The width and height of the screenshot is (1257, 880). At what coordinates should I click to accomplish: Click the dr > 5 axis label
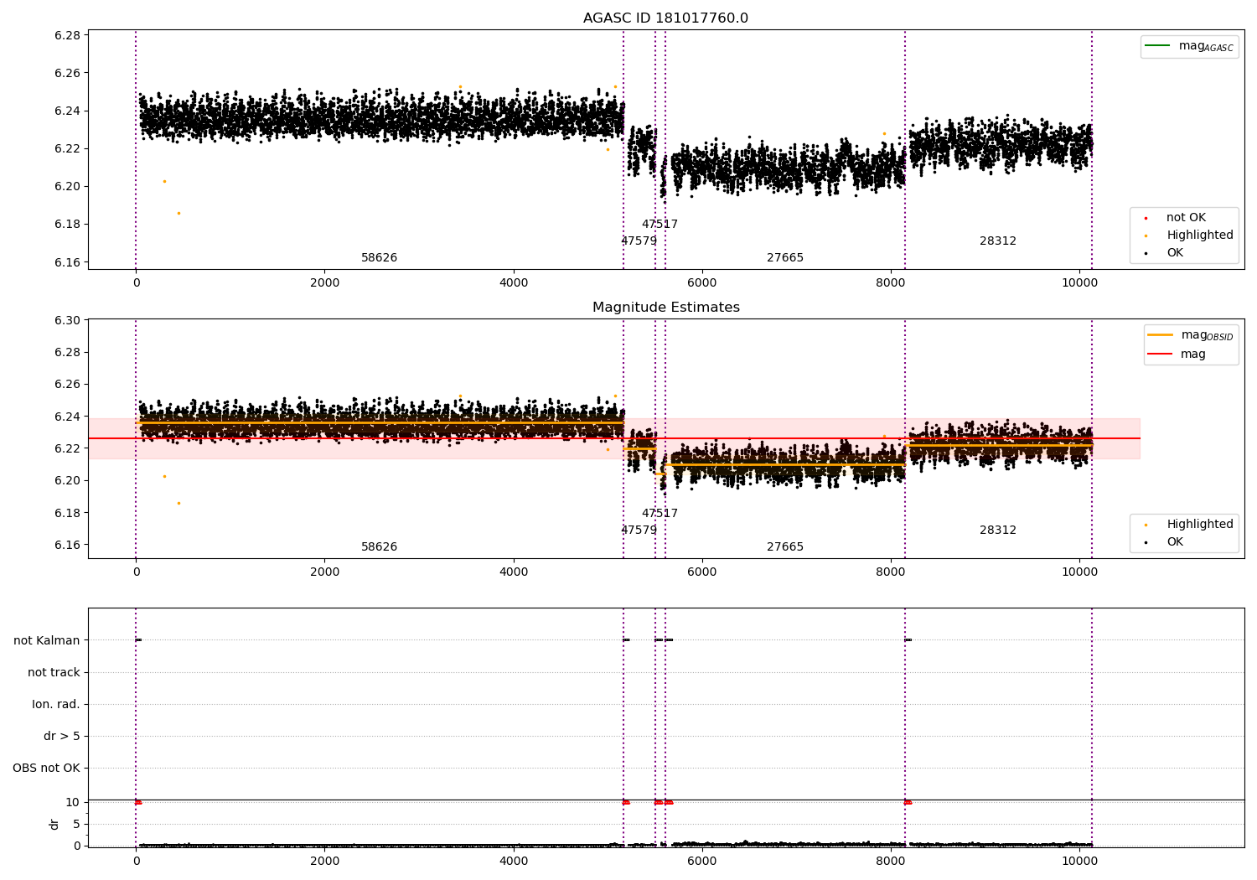(62, 737)
